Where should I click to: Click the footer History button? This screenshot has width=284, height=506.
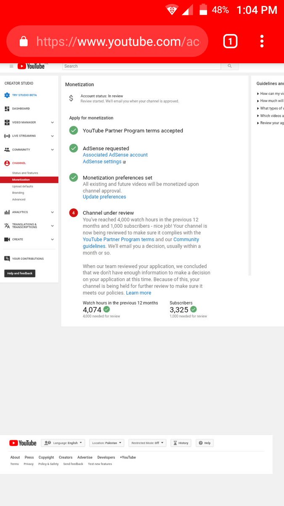coord(181,443)
